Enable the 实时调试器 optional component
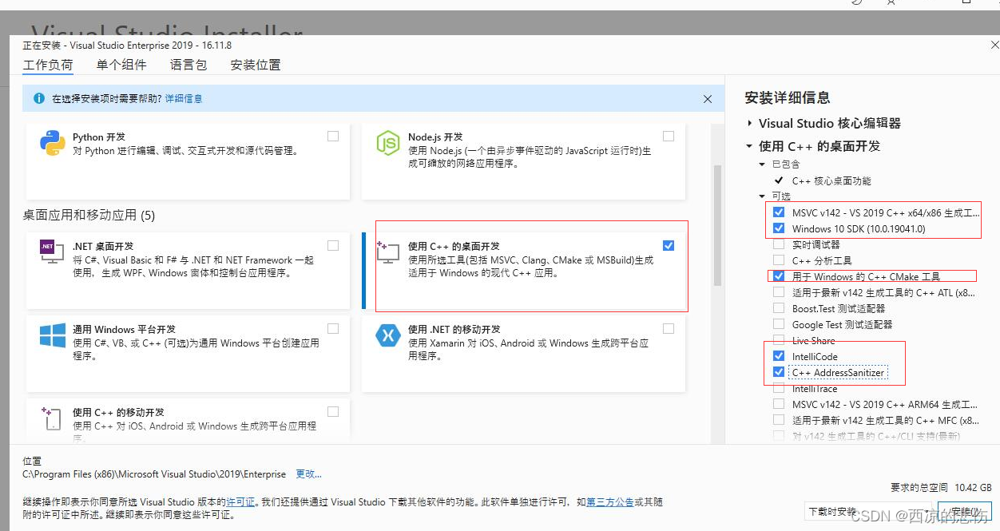 coord(779,244)
